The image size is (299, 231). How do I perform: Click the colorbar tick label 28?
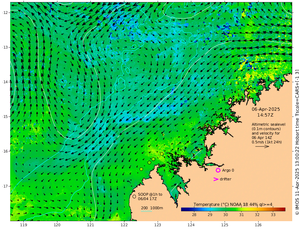194,215
